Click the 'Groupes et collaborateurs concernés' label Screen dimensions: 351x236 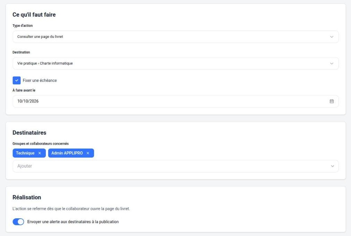point(41,144)
